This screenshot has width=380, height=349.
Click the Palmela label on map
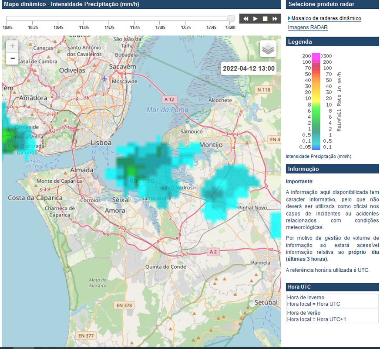pos(261,263)
